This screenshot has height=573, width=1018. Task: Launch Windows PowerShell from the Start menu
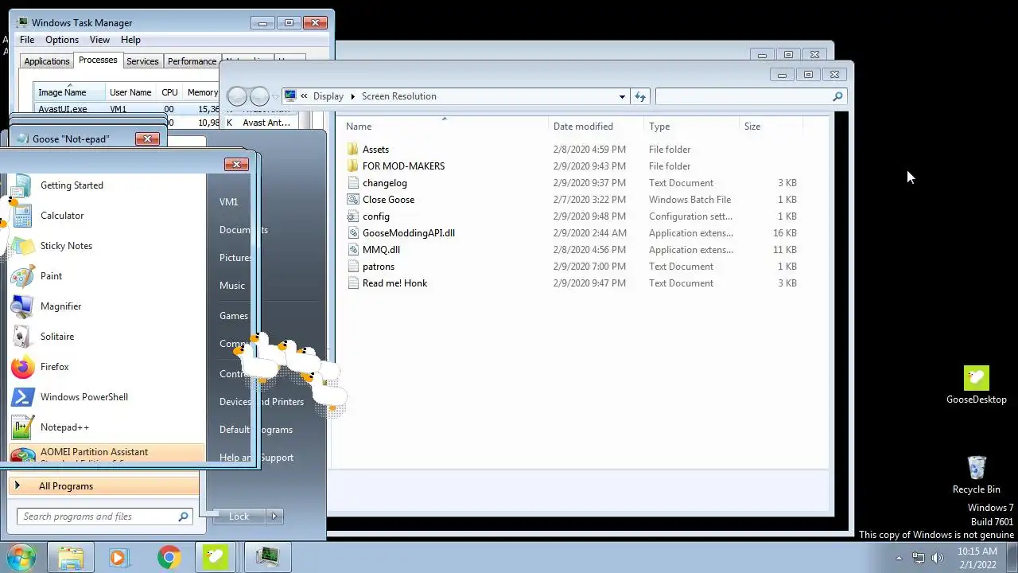tap(22, 397)
